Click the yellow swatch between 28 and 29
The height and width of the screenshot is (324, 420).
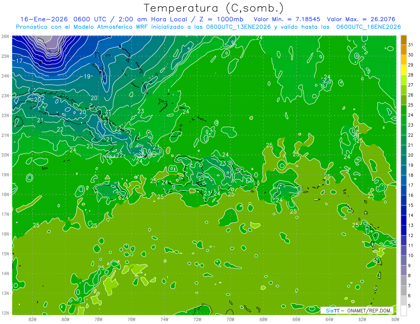tap(404, 70)
